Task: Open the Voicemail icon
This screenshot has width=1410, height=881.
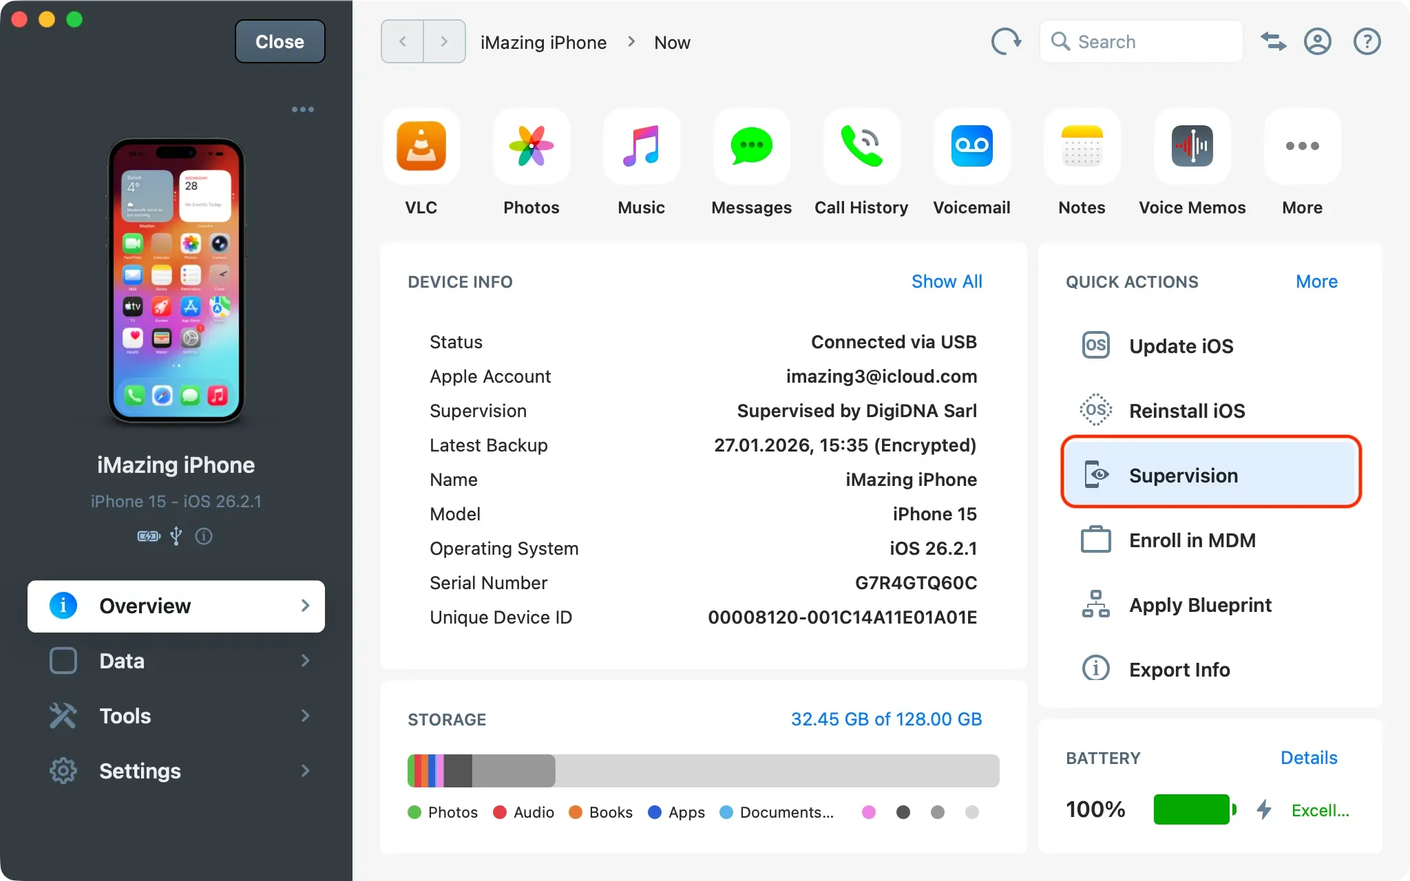Action: 971,147
